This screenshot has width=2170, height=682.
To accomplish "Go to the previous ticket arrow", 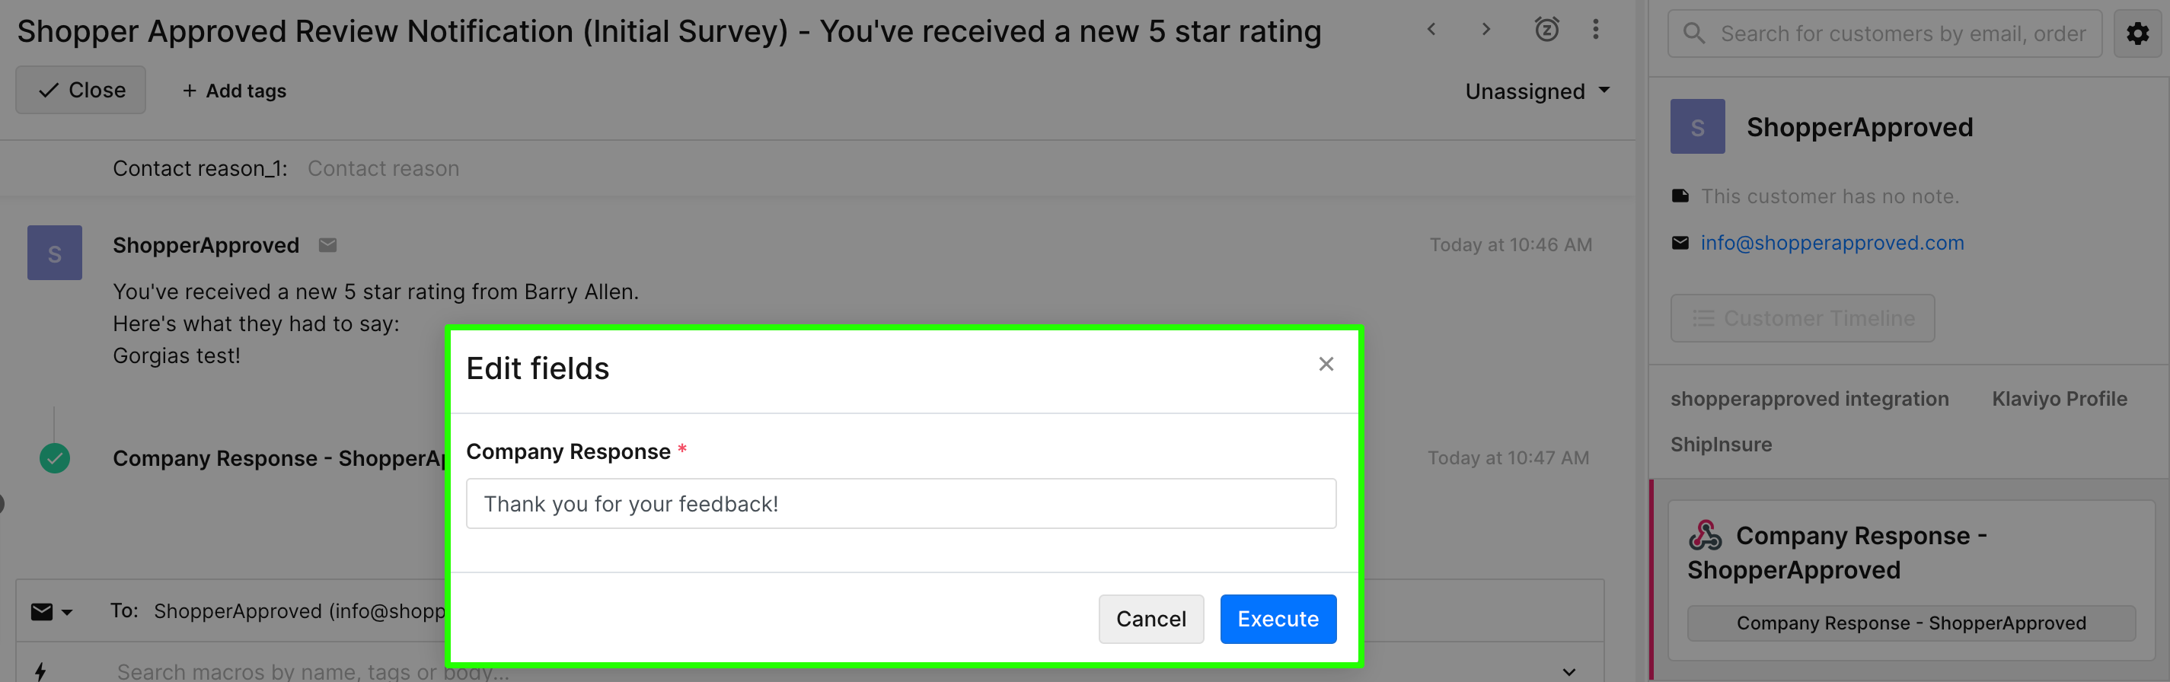I will pos(1431,30).
